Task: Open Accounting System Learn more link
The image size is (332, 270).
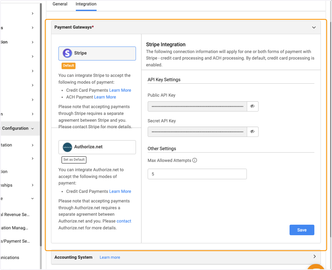Action: (110, 257)
